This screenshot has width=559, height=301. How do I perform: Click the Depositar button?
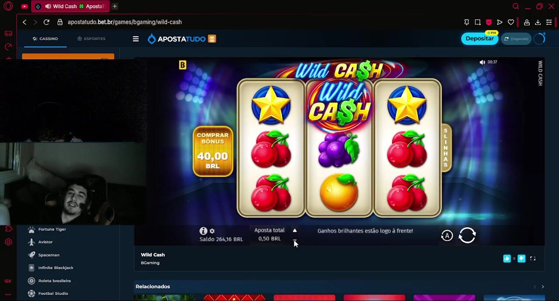click(x=480, y=38)
